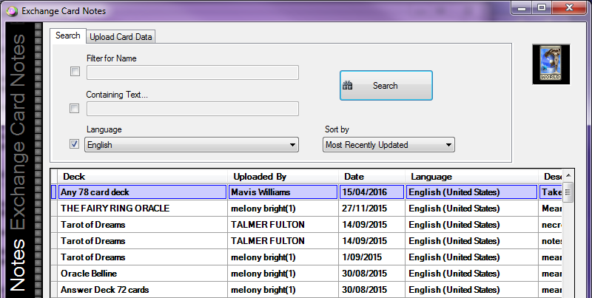592x298 pixels.
Task: Click the results list vertical scrollbar thumb
Action: [568, 193]
